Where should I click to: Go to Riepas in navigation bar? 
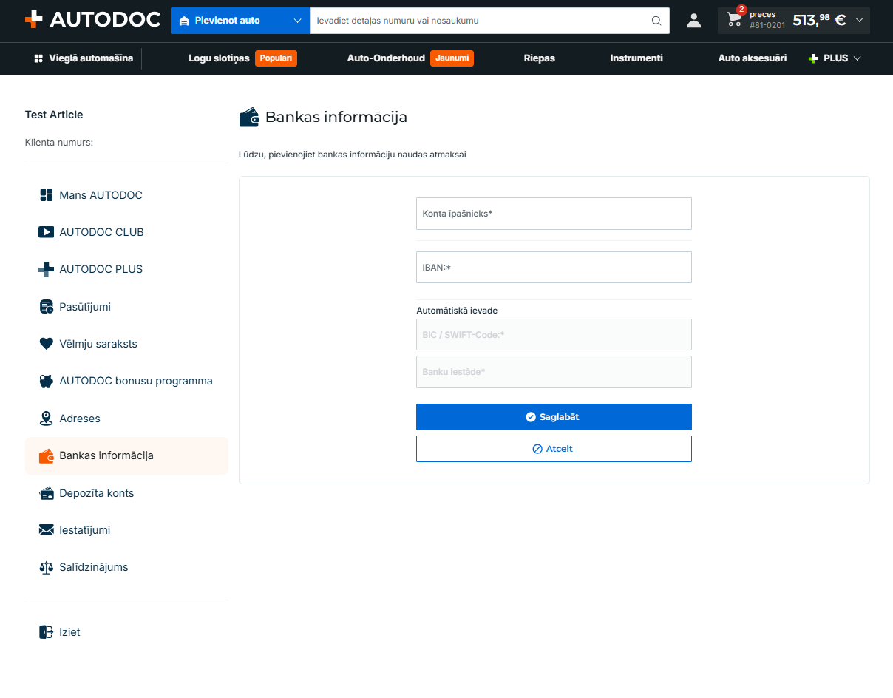(540, 58)
